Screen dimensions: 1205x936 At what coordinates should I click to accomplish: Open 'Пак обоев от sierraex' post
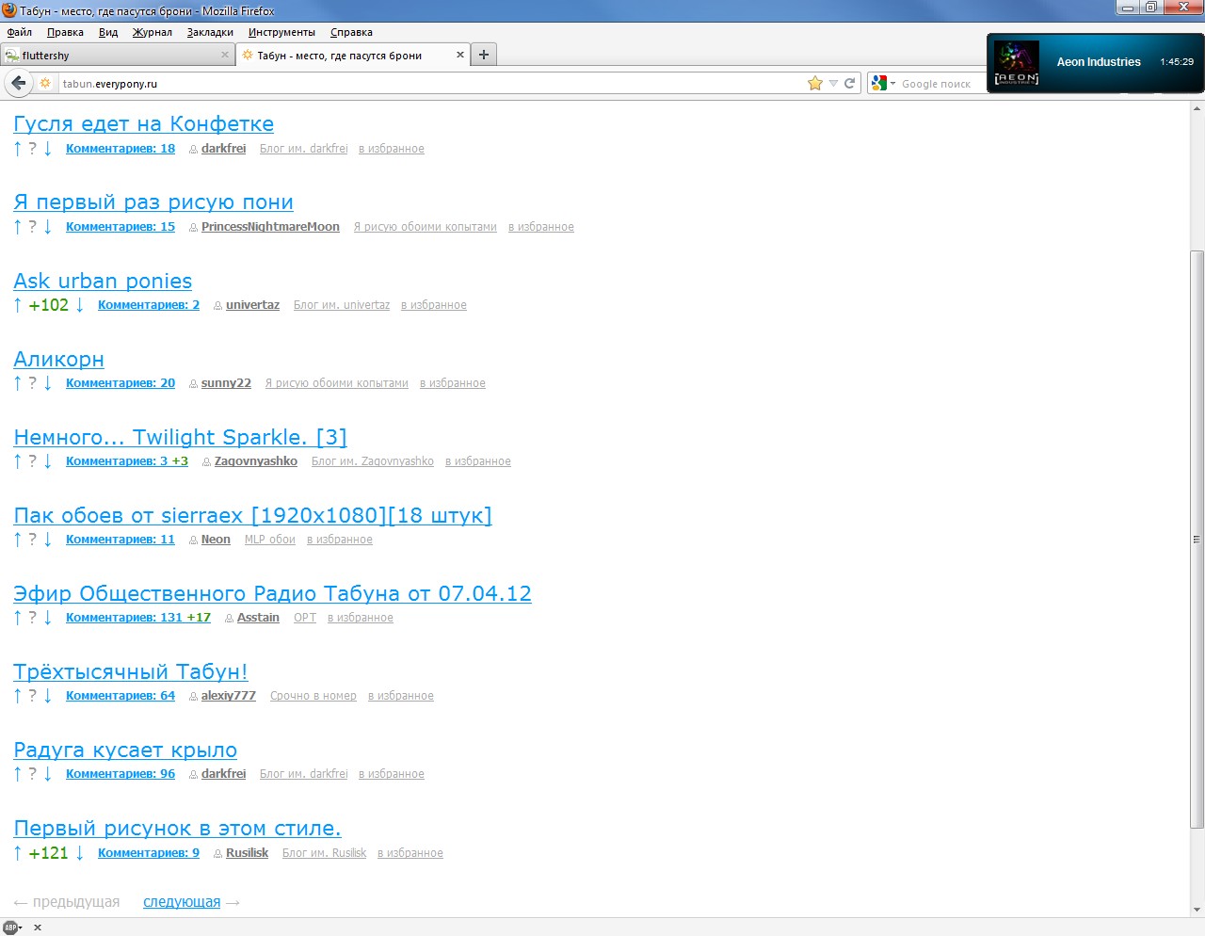pyautogui.click(x=252, y=516)
